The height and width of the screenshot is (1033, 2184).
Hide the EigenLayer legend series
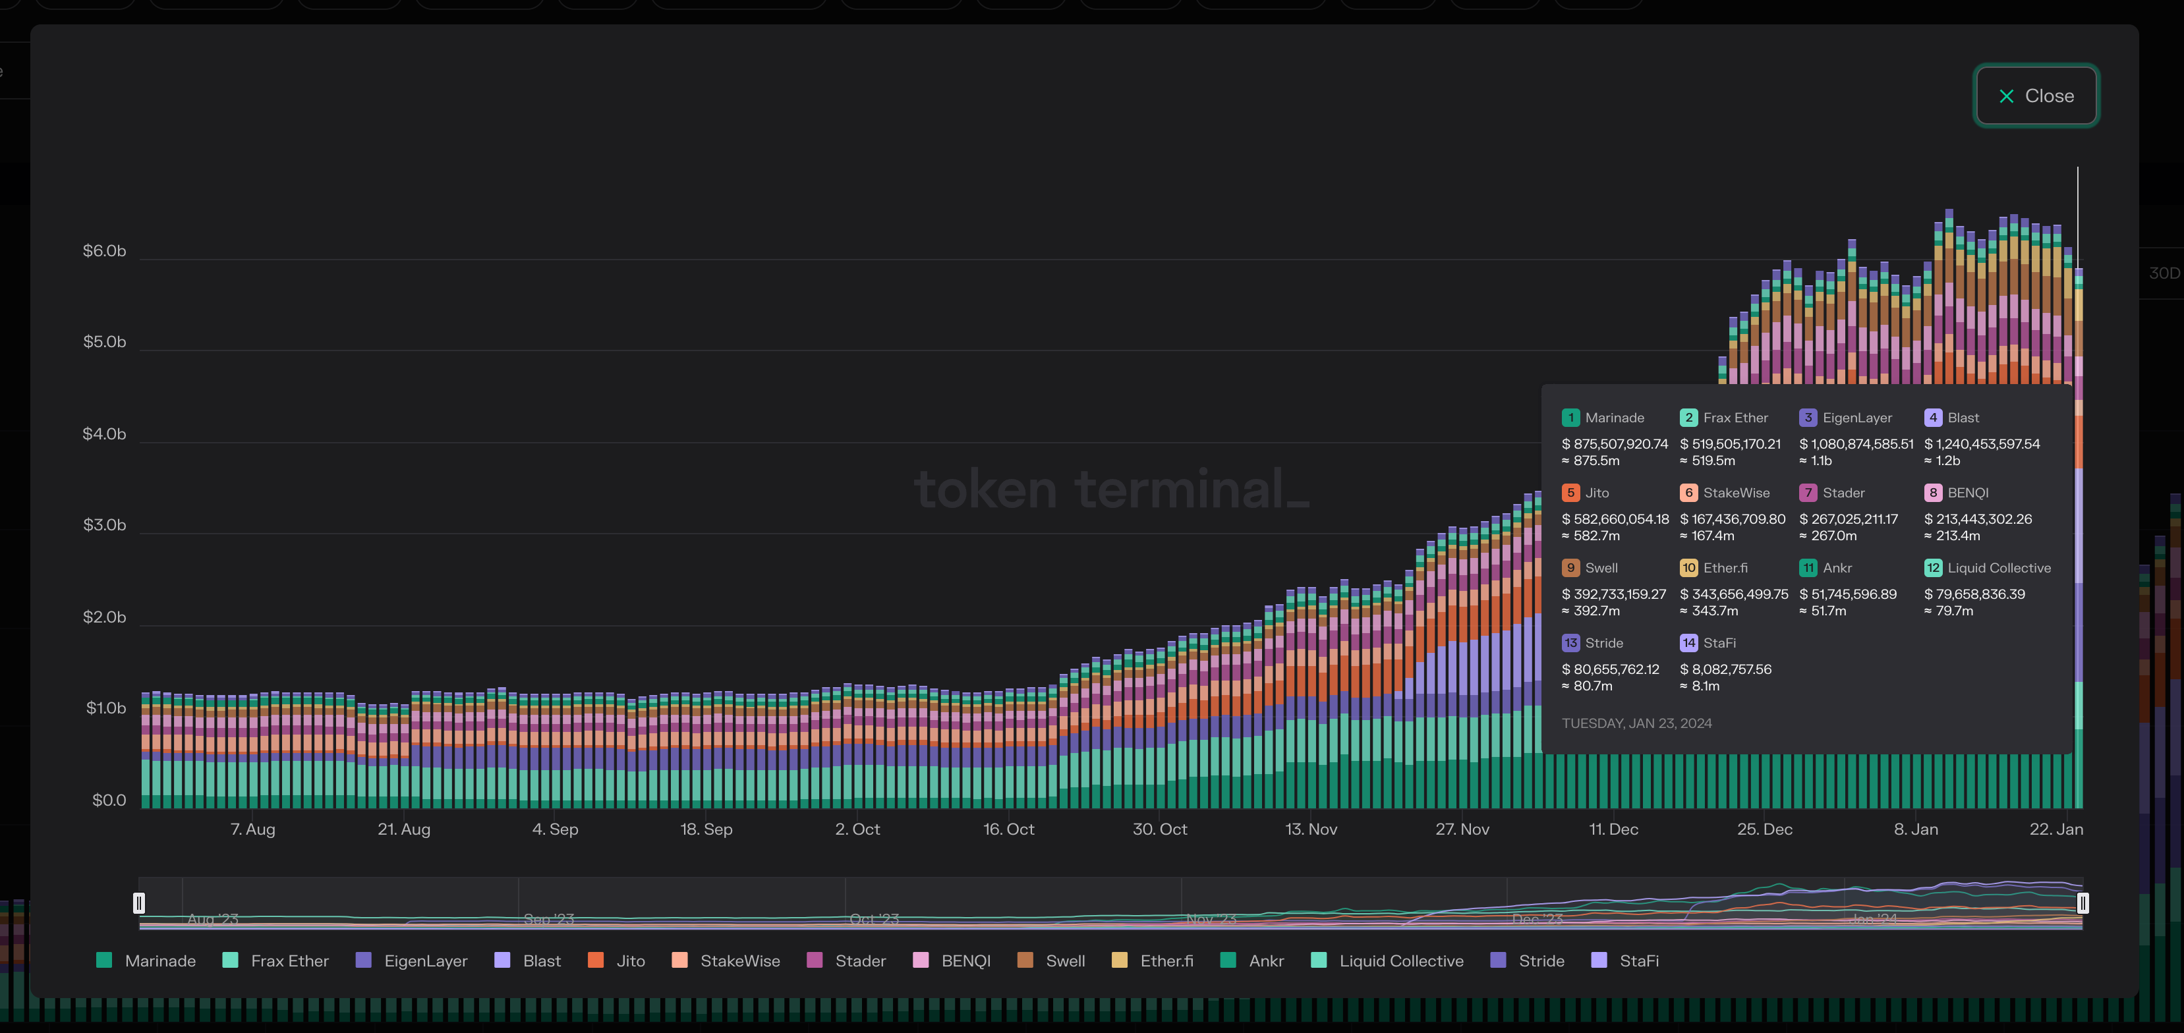(x=425, y=960)
